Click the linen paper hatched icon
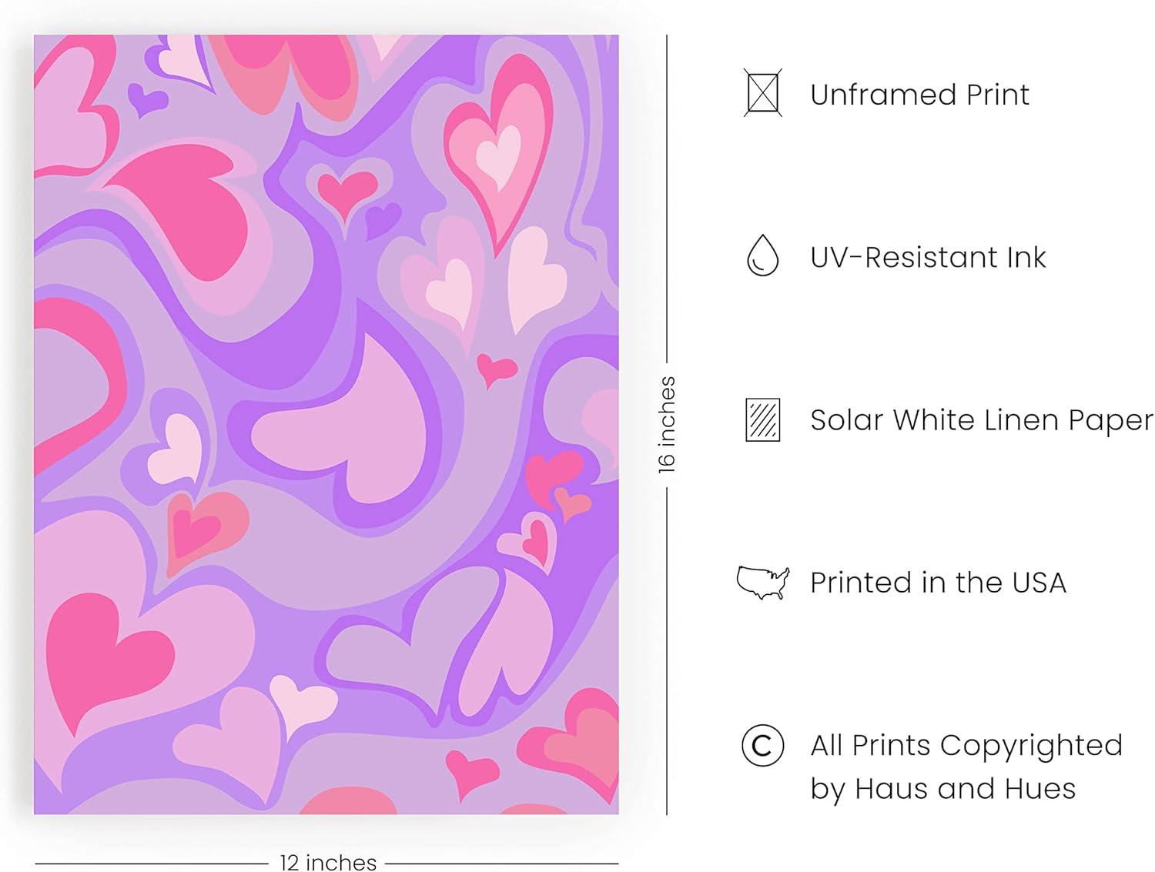 click(x=762, y=419)
